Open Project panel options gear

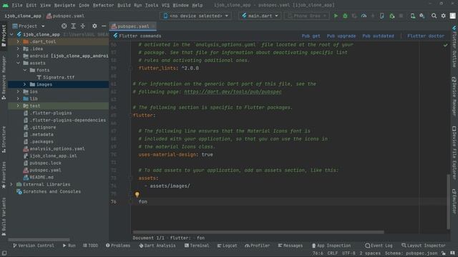click(x=94, y=26)
